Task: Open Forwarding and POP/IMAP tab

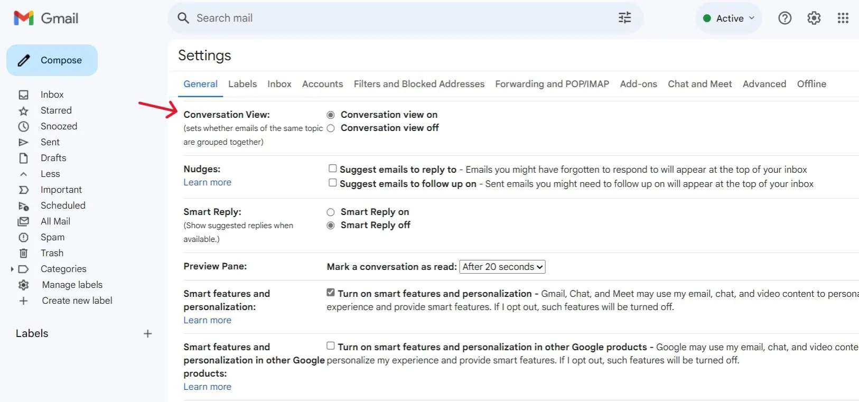Action: (552, 84)
